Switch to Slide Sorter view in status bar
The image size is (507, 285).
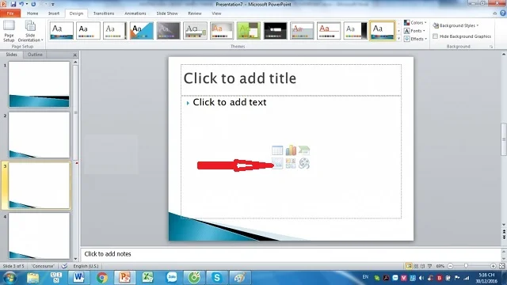click(x=416, y=266)
